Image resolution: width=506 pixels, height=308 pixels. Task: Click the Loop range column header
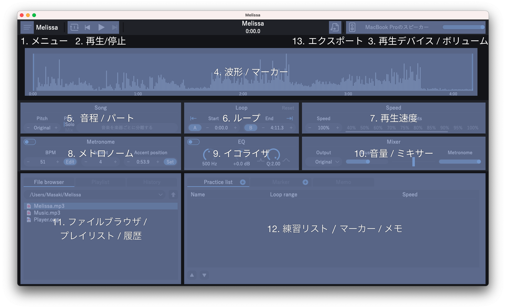click(x=283, y=195)
